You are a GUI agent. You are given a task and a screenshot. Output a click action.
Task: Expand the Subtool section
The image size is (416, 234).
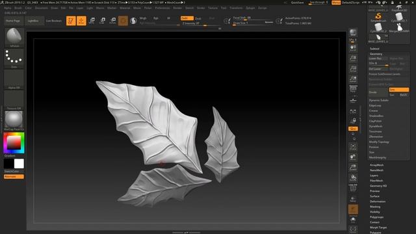pos(374,49)
